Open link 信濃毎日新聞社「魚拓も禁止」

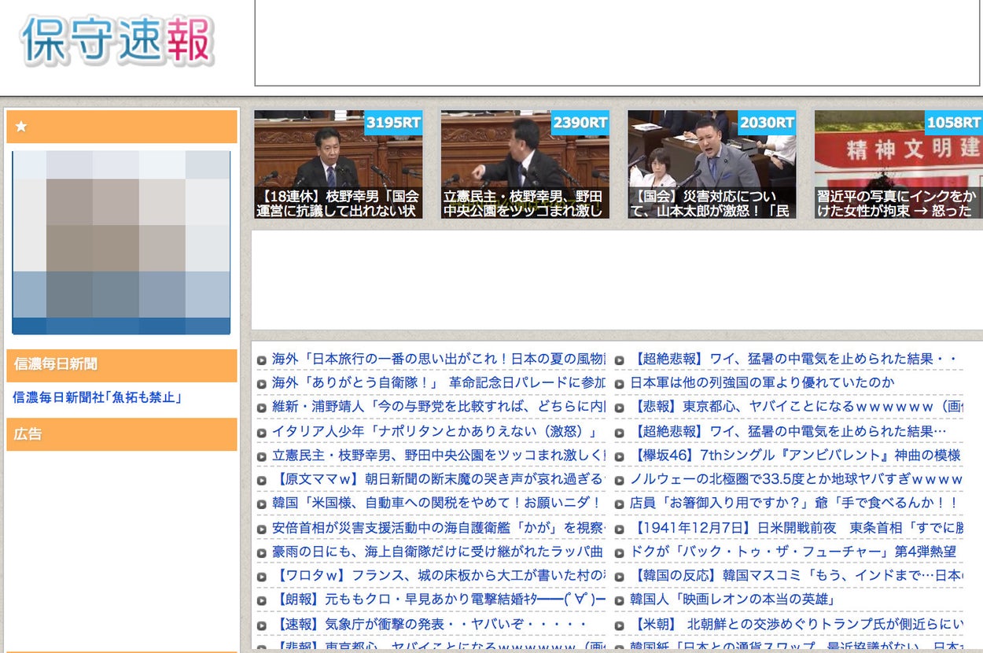[98, 397]
